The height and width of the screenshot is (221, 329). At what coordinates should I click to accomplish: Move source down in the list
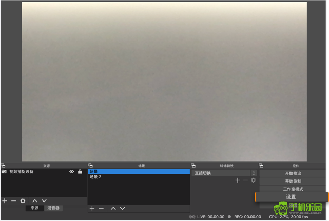click(x=44, y=201)
